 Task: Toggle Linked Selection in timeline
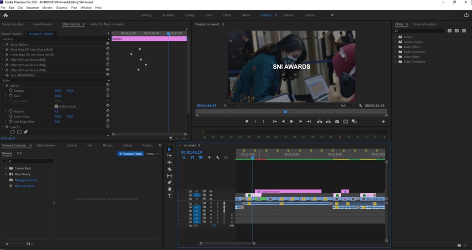(x=201, y=158)
